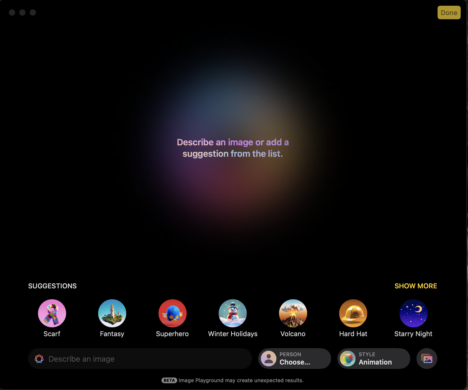468x390 pixels.
Task: Click the person silhouette icon in Person chip
Action: 269,359
